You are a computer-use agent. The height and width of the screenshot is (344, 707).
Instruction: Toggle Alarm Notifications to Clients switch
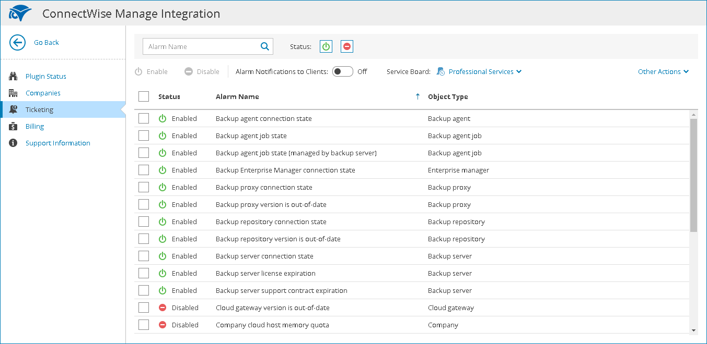tap(343, 72)
